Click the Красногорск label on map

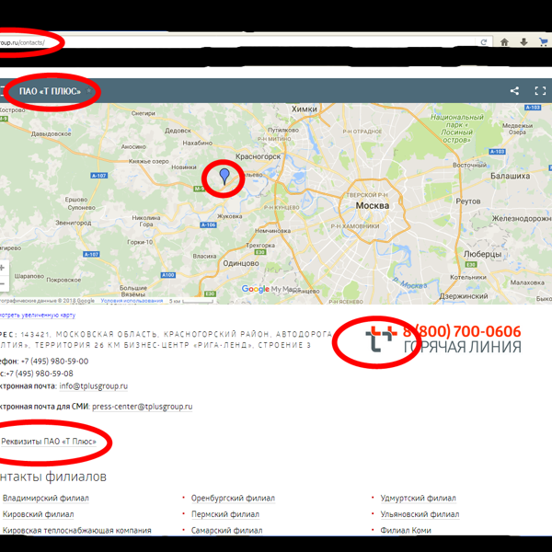click(258, 156)
